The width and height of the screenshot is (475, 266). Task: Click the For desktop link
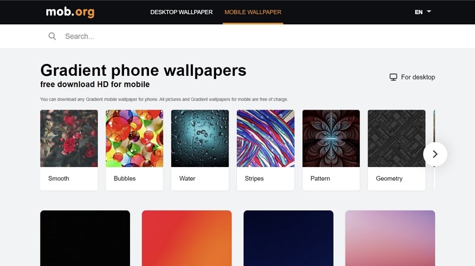412,77
